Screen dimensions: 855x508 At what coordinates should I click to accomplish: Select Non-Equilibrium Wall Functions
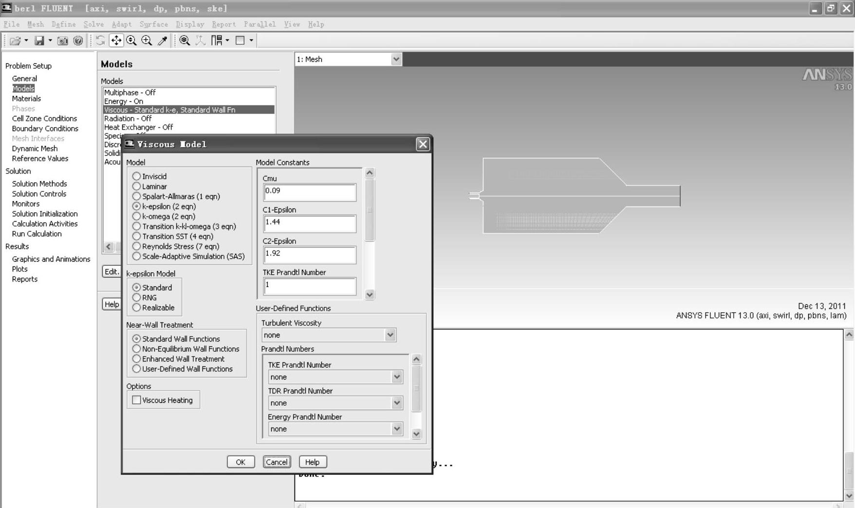186,349
